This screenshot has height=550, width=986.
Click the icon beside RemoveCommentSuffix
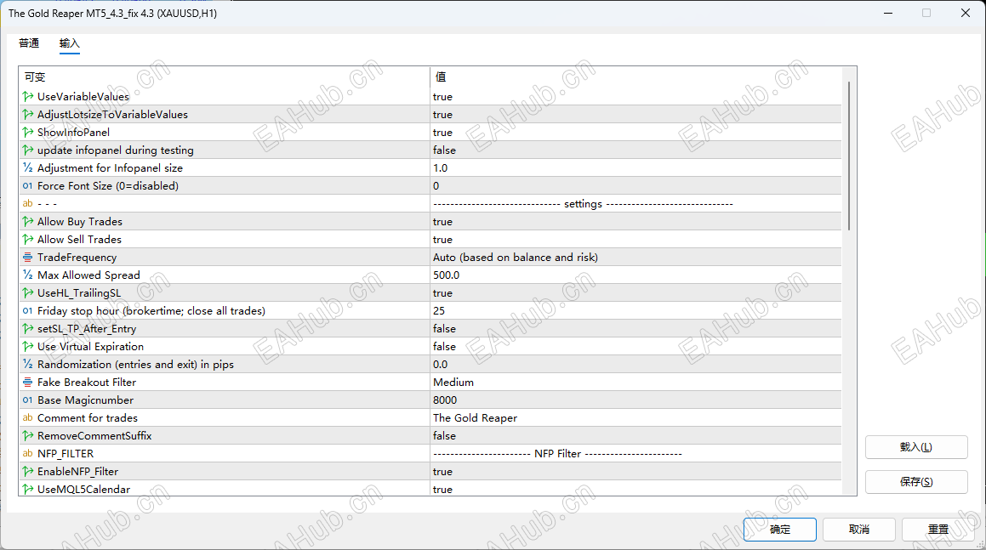coord(28,435)
